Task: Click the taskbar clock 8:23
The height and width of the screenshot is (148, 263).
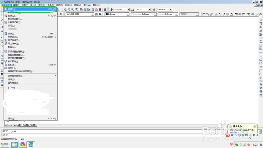Action: tap(255, 145)
